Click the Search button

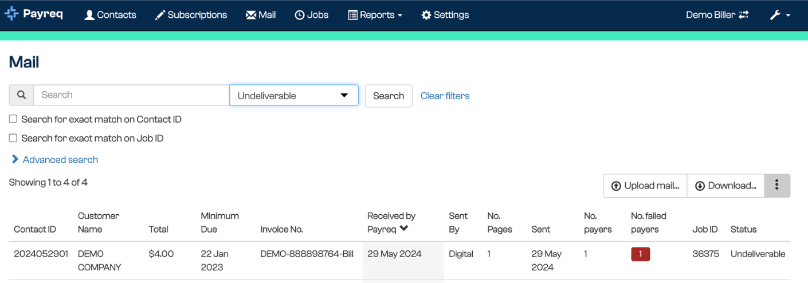click(389, 96)
